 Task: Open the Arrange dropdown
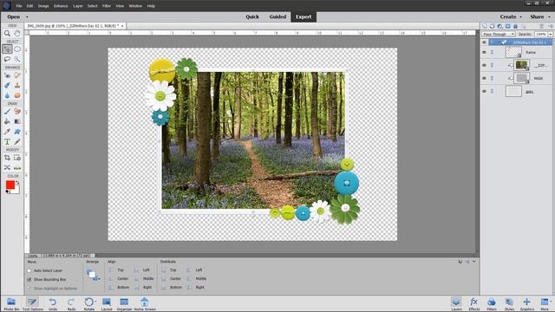click(x=93, y=275)
